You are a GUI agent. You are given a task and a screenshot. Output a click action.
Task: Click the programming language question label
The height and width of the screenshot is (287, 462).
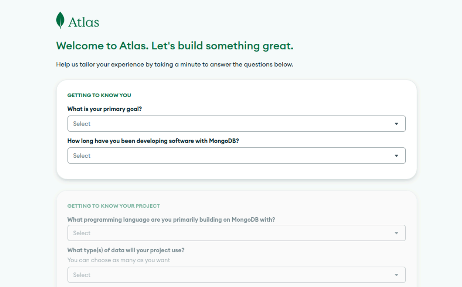(172, 220)
